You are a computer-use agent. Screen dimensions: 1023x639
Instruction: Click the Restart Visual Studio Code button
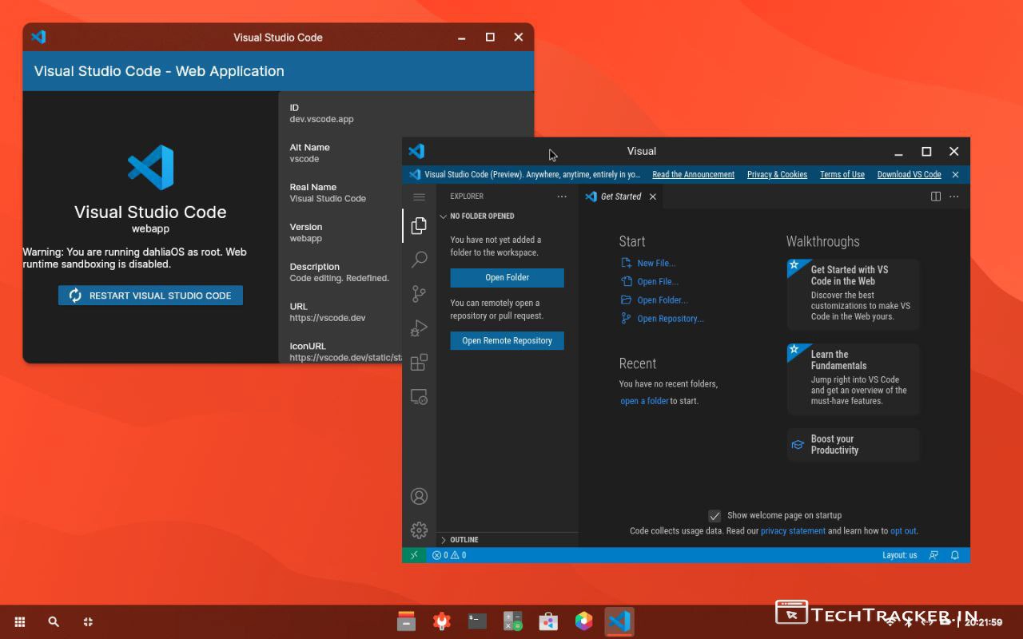pyautogui.click(x=150, y=296)
